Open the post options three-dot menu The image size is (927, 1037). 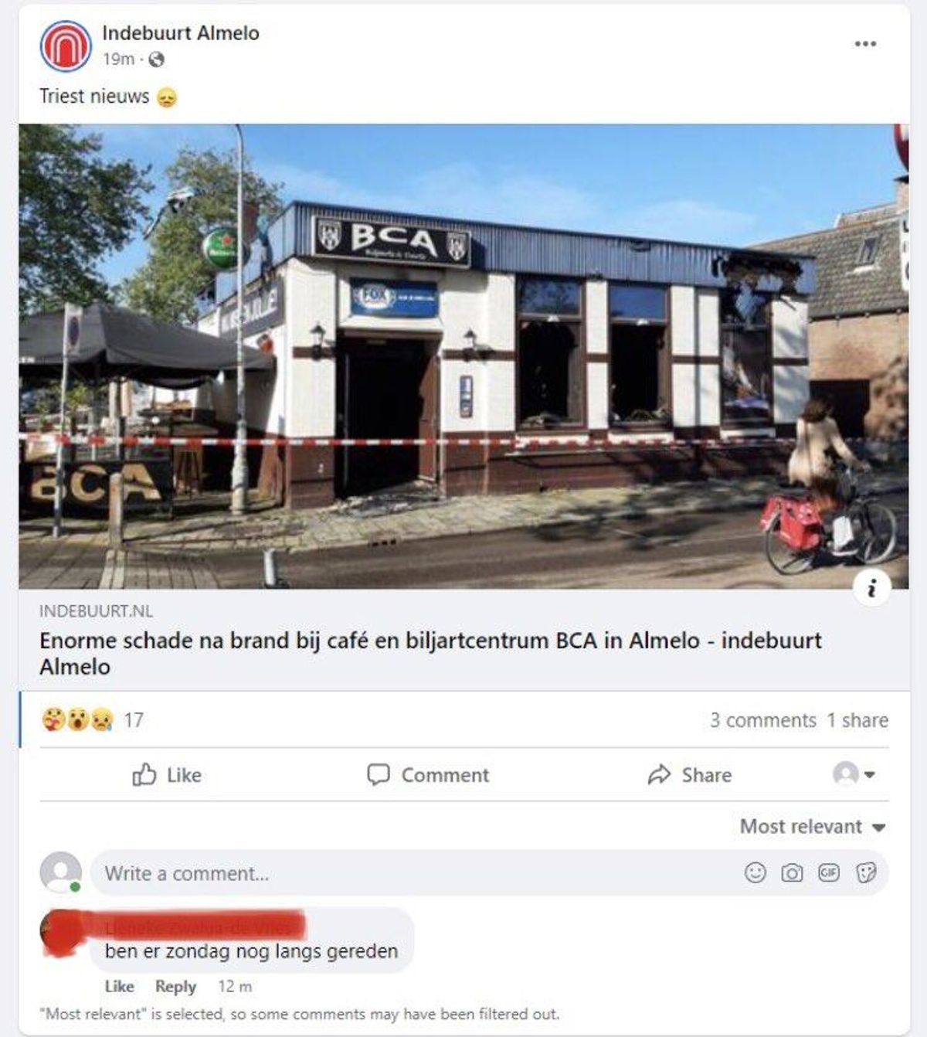pos(865,43)
